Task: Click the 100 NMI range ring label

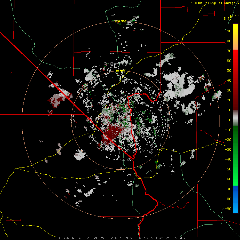Action: (121, 21)
